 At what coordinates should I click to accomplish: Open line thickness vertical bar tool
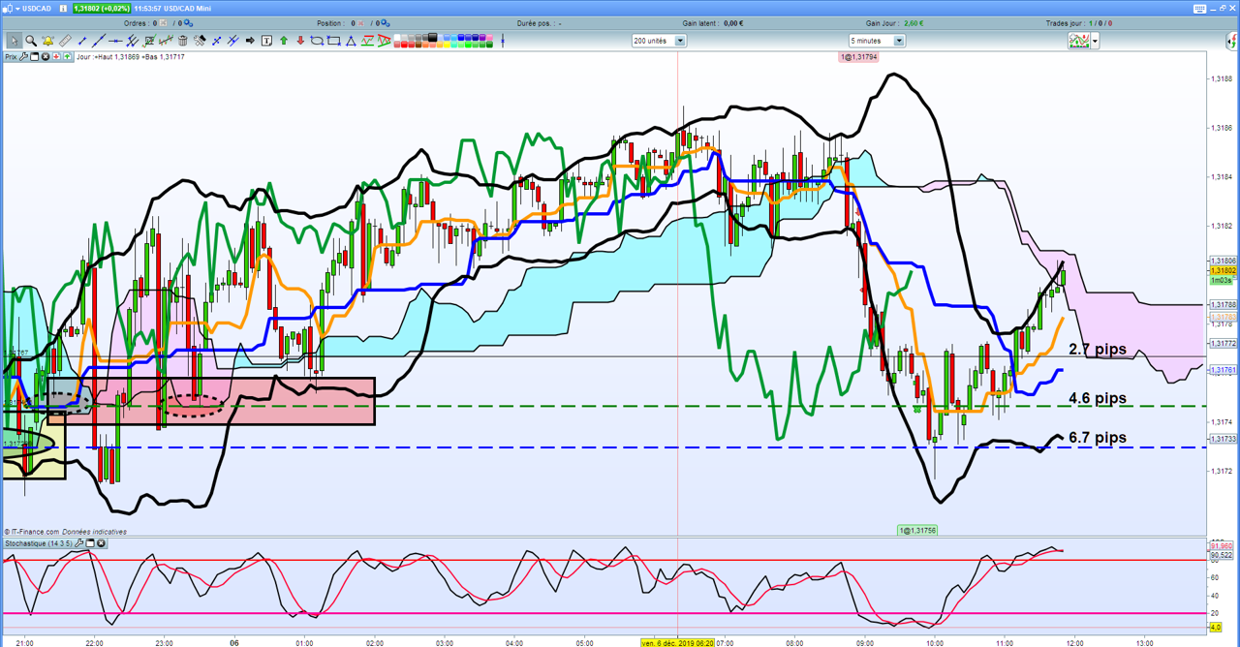click(x=503, y=41)
